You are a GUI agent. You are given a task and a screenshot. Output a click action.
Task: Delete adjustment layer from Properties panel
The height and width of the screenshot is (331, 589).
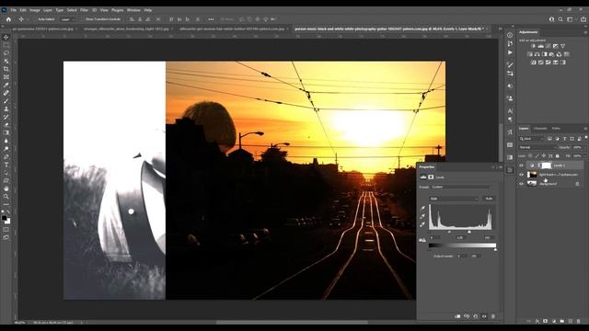click(x=493, y=316)
